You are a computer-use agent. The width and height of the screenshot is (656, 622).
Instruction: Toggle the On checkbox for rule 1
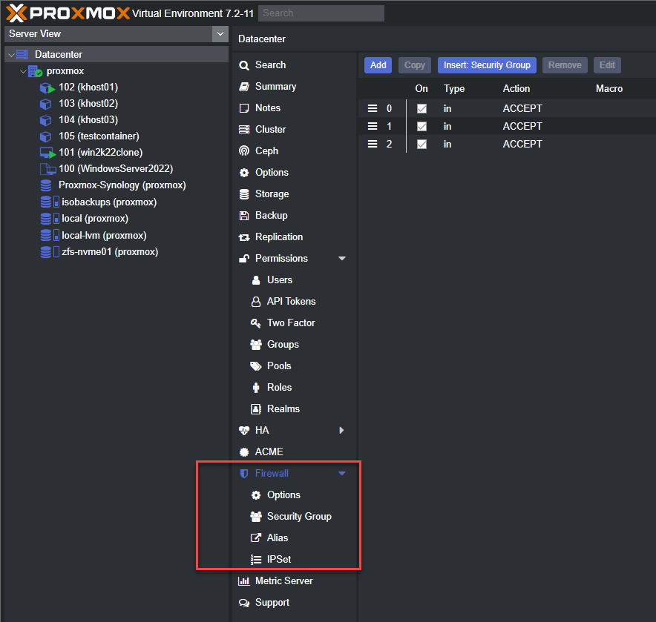click(422, 126)
